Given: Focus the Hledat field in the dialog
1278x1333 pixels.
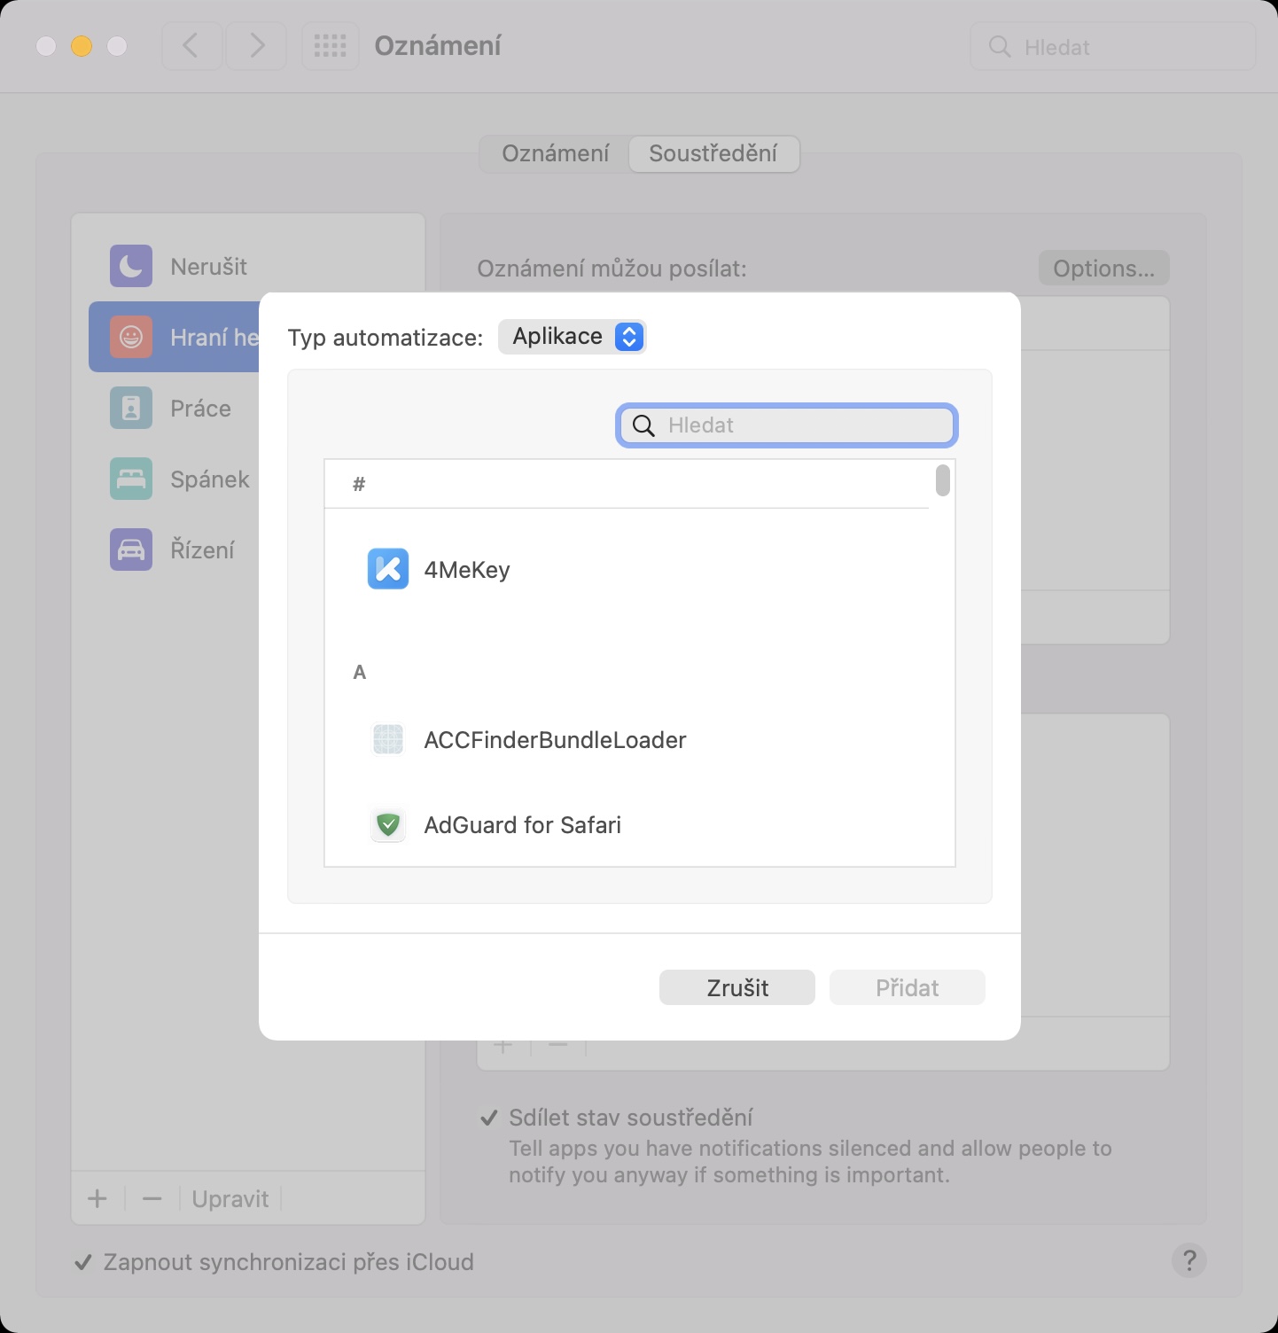Looking at the screenshot, I should [787, 425].
